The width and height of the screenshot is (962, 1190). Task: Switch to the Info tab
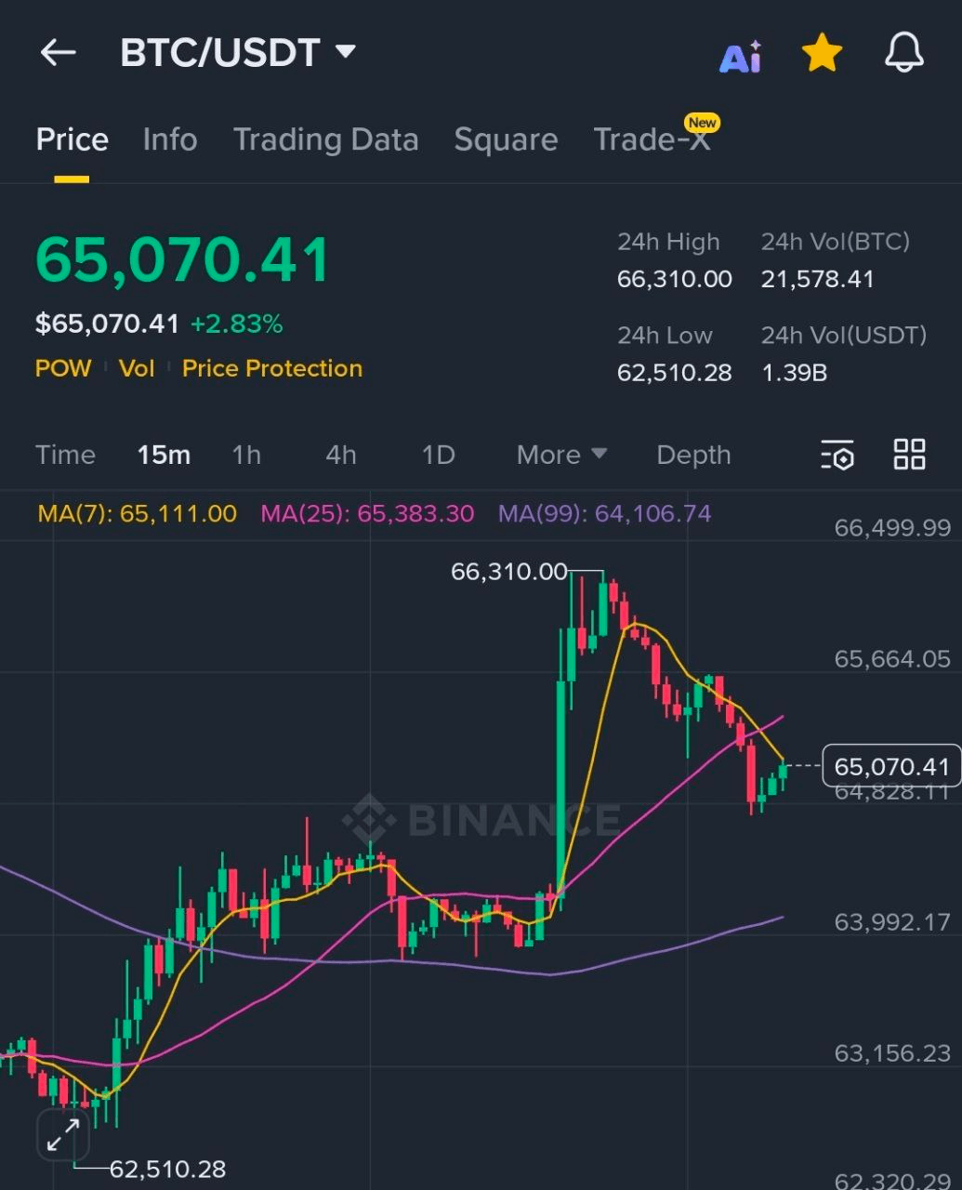click(x=170, y=139)
